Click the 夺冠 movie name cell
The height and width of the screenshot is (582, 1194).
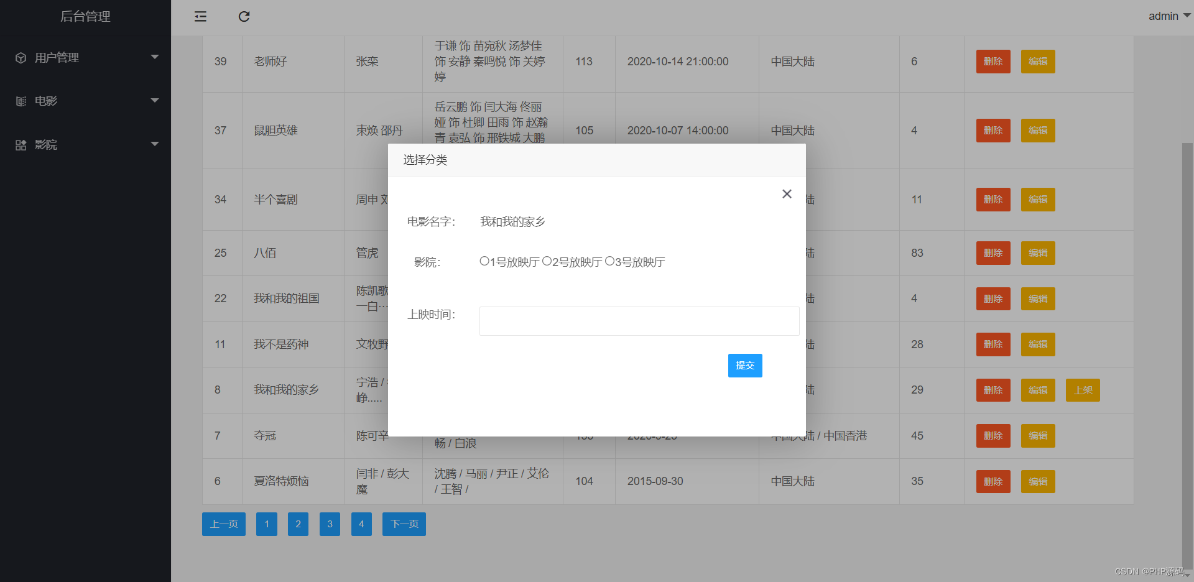point(293,436)
